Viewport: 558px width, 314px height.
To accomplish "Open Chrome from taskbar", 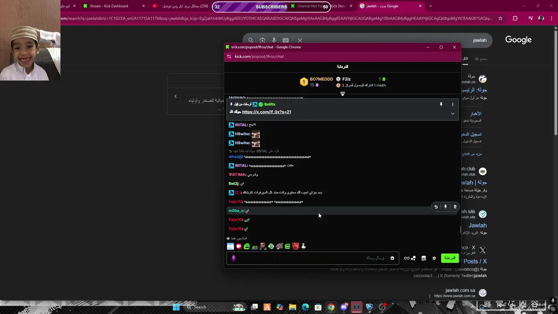I will tap(331, 307).
